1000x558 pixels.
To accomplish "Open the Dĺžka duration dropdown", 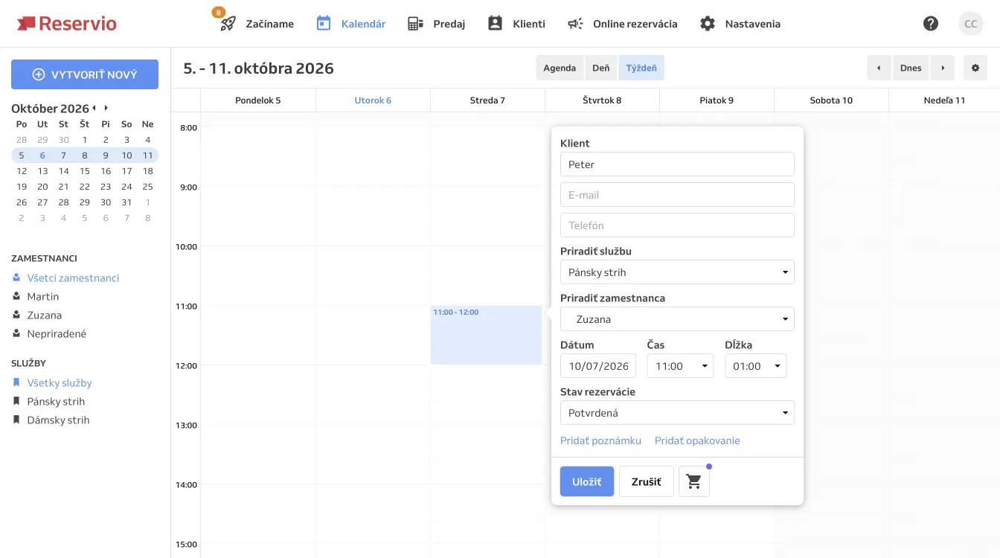I will [755, 366].
